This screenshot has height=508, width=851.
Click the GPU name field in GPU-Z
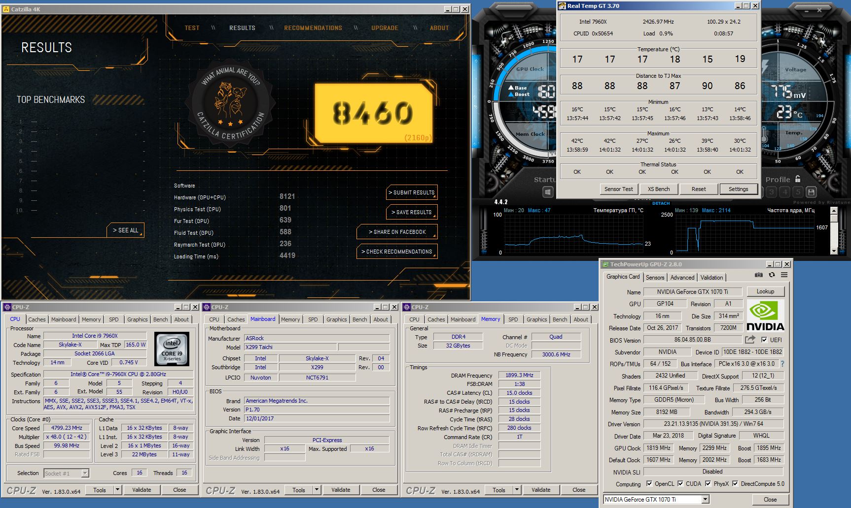click(x=692, y=291)
